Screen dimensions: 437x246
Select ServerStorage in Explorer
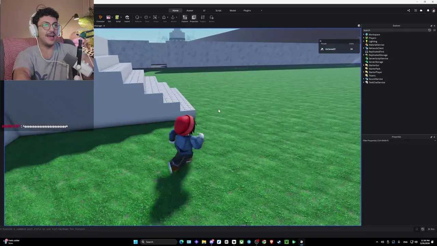(x=376, y=62)
